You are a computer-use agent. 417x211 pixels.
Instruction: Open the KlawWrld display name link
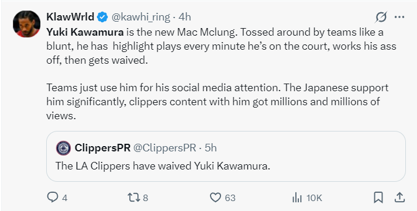coord(70,18)
